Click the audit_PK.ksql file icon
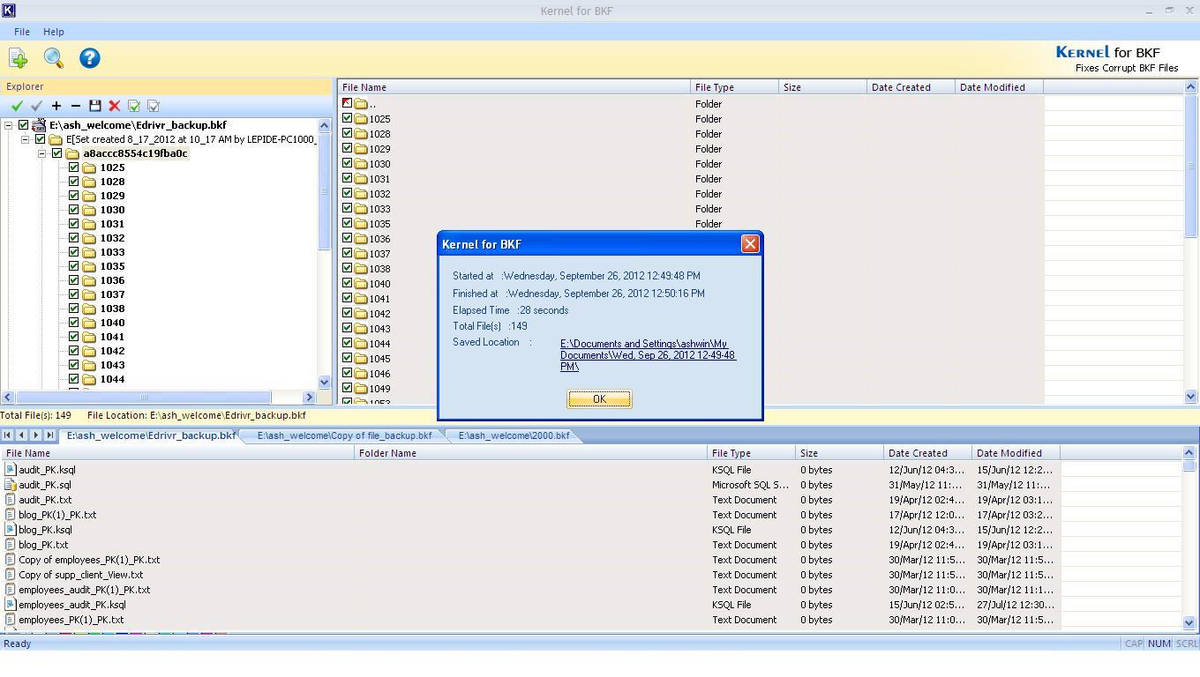This screenshot has height=677, width=1200. point(11,470)
